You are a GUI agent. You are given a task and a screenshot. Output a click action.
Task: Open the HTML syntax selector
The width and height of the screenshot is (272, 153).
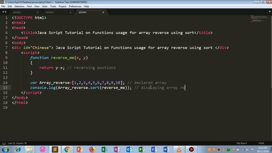(261, 143)
